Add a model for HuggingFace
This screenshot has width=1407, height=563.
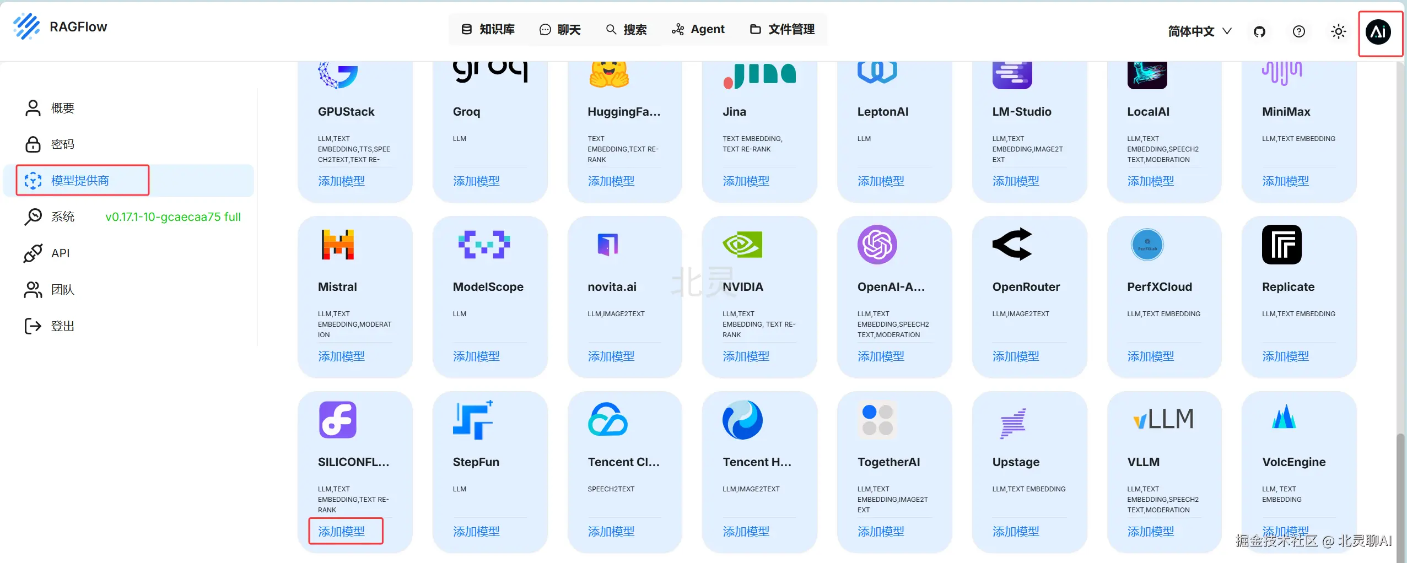tap(611, 181)
